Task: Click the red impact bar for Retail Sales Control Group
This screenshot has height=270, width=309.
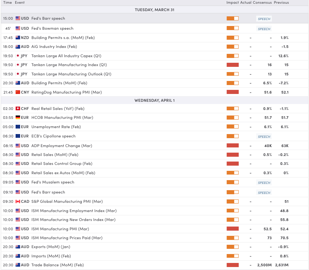Action: 232,163
